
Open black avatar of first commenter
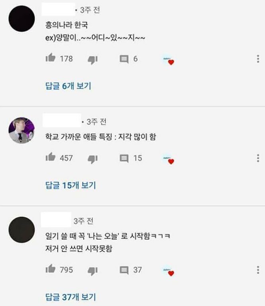pyautogui.click(x=22, y=19)
